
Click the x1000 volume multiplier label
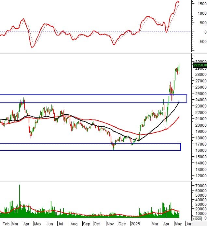197,219
